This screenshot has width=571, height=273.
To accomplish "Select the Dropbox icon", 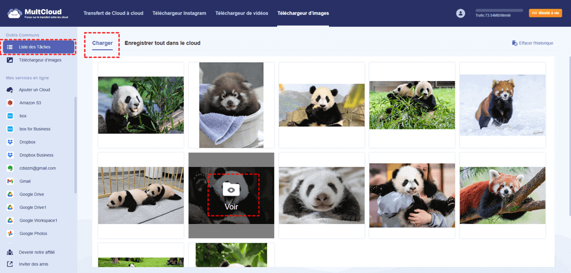I will click(x=10, y=142).
